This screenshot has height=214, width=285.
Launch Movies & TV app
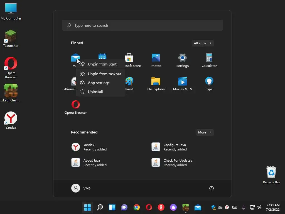tap(183, 84)
